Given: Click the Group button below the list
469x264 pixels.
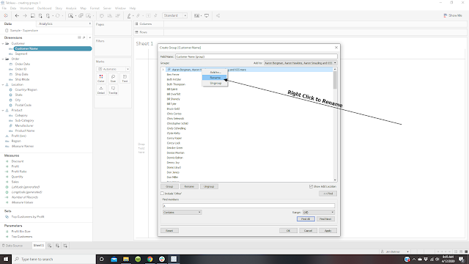Looking at the screenshot, I should click(x=169, y=186).
